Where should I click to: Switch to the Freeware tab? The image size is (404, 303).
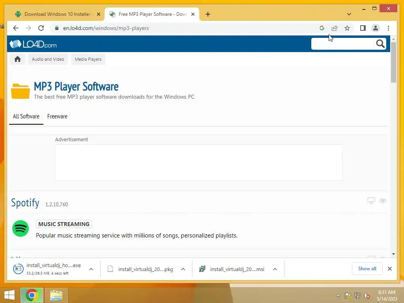(57, 116)
